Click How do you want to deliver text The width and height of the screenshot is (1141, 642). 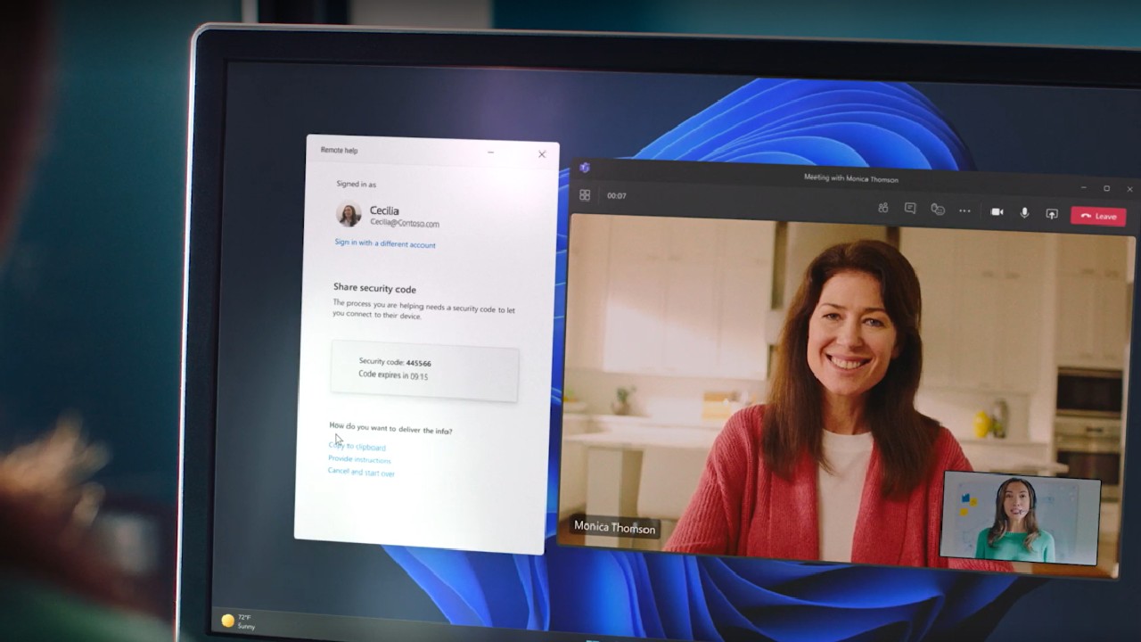click(x=390, y=429)
